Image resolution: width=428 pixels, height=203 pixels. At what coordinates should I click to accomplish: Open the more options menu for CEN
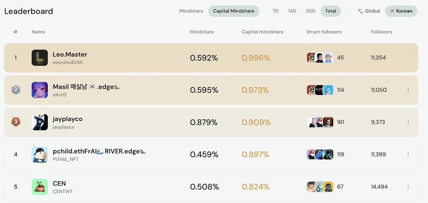[408, 187]
